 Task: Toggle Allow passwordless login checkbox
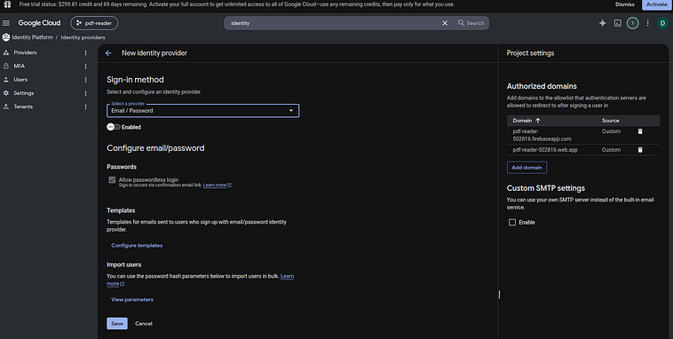tap(112, 180)
